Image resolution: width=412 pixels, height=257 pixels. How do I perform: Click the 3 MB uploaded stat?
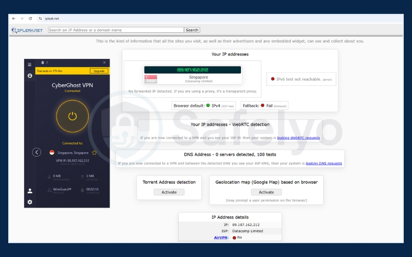tap(90, 176)
